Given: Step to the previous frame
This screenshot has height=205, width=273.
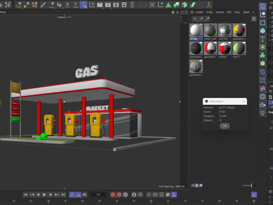Looking at the screenshot, I should 38,195.
